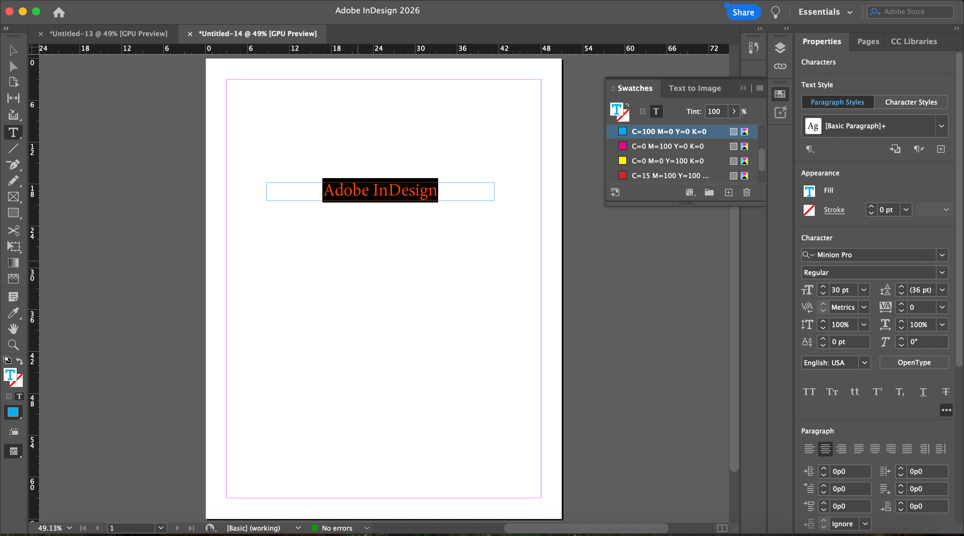Pick the Eyedropper tool
The image size is (964, 536).
(13, 313)
